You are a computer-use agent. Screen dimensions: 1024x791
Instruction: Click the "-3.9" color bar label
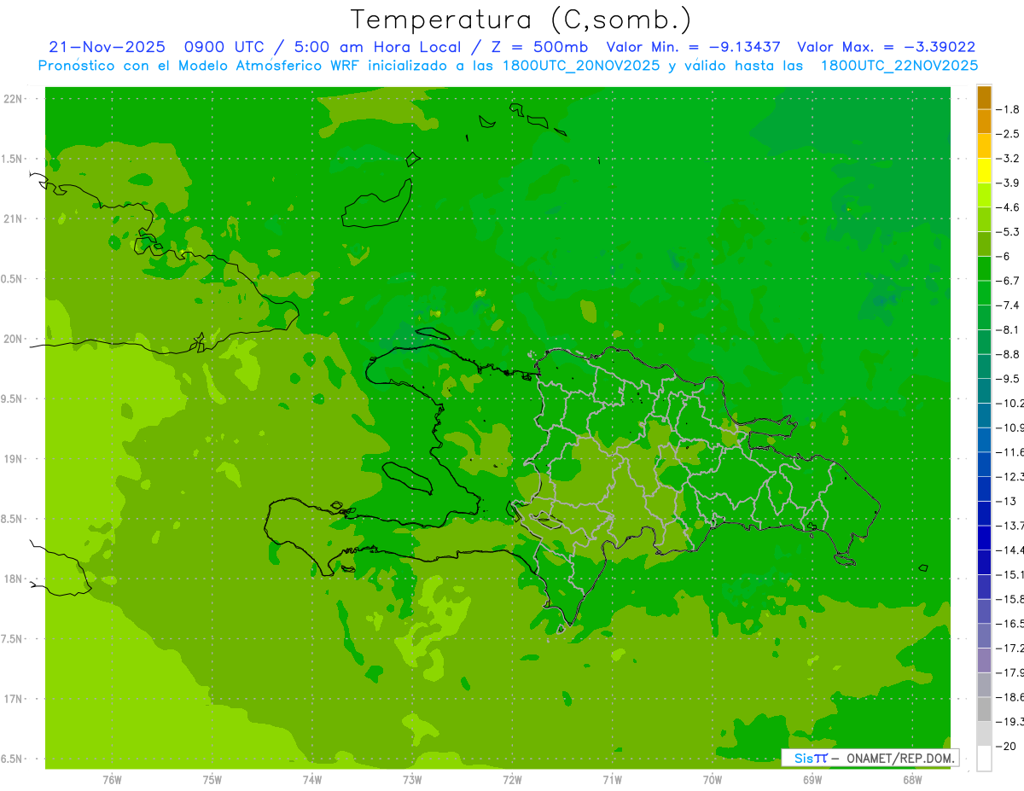click(x=1008, y=183)
